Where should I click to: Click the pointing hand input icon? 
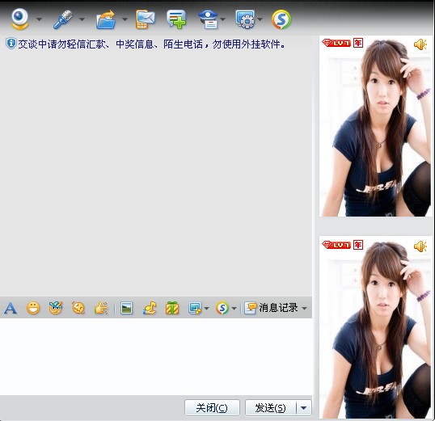coord(101,308)
